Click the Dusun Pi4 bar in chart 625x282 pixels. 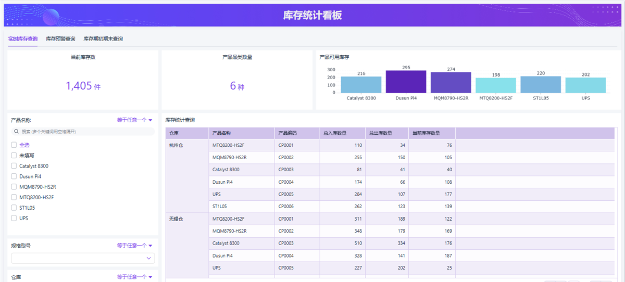tap(406, 82)
